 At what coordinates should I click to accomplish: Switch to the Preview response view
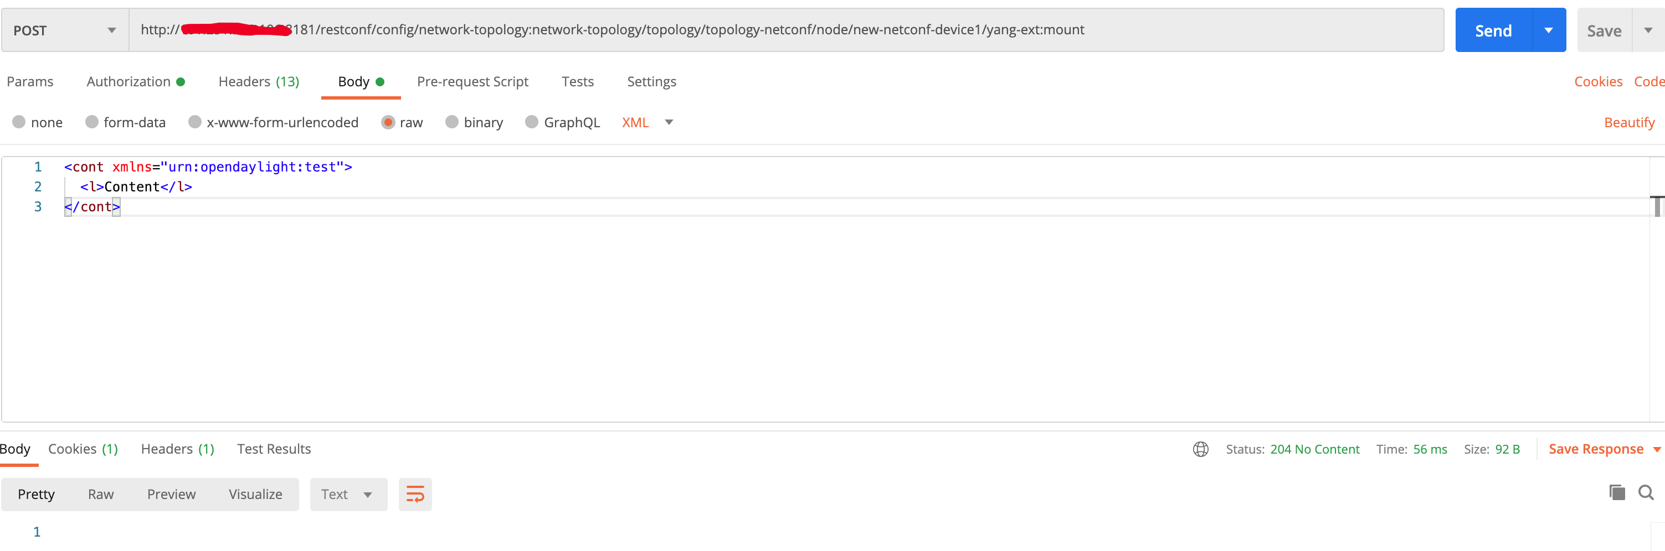[171, 494]
